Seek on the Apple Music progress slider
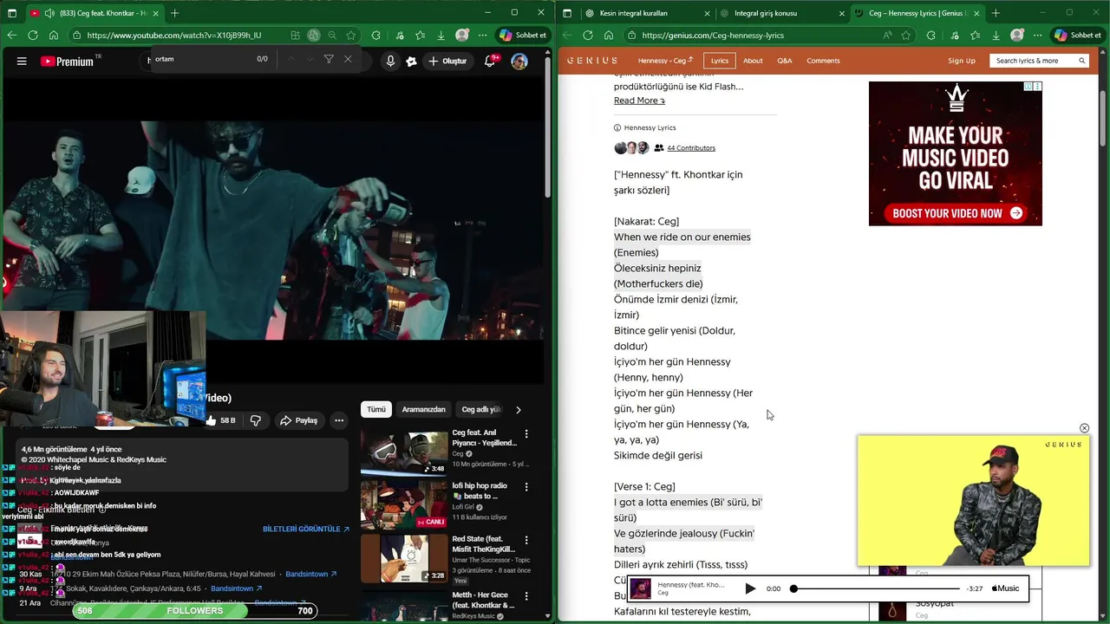 click(876, 588)
